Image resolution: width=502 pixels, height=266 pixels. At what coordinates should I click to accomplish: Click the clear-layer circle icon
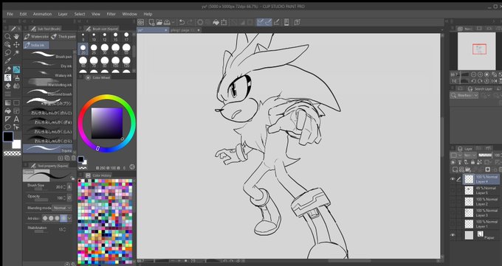(x=200, y=22)
